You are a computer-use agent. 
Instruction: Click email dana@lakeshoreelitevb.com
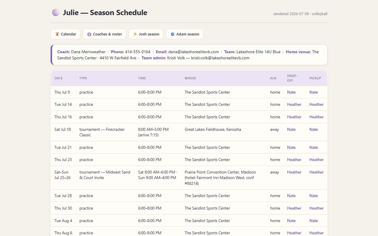point(193,52)
